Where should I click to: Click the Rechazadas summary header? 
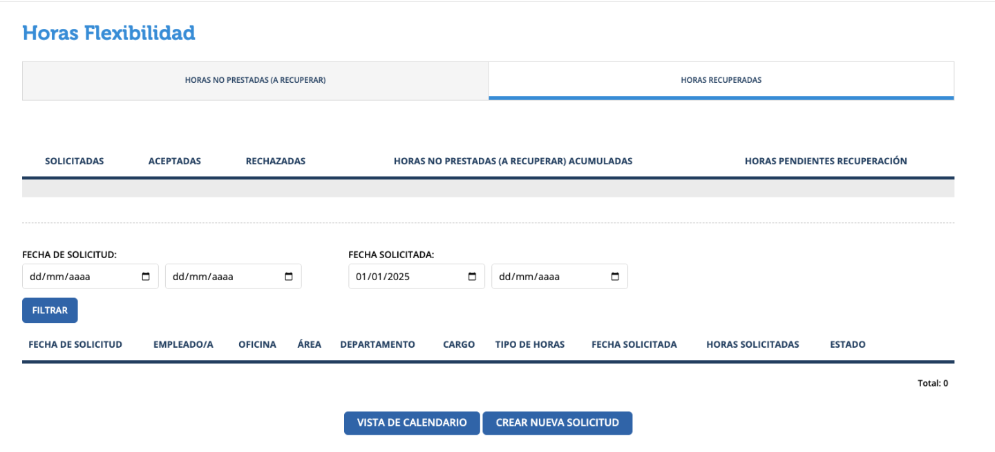click(x=275, y=161)
